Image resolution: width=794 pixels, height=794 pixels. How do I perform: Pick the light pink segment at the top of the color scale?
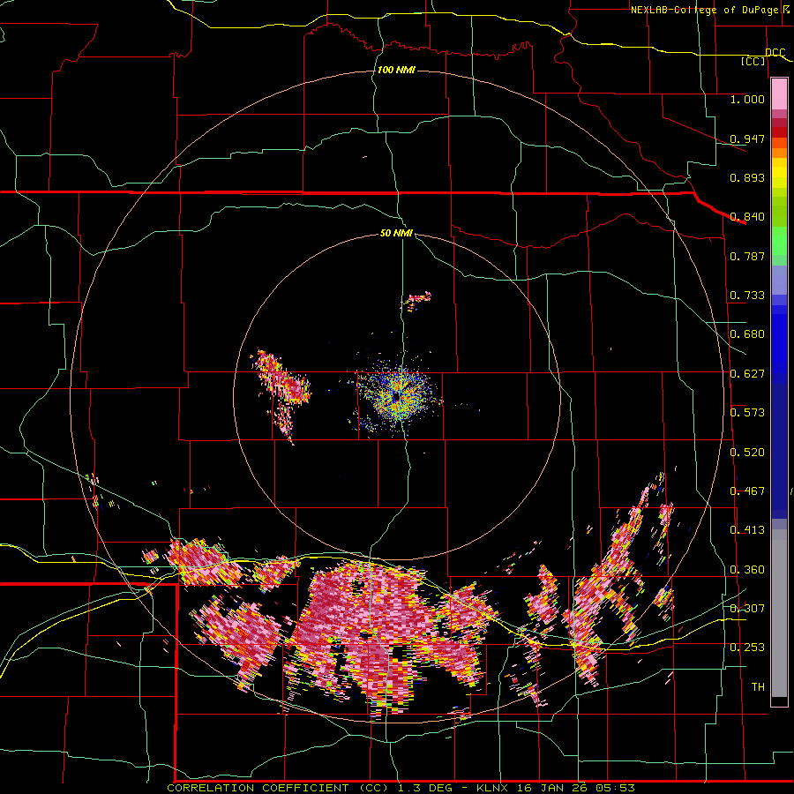tap(779, 94)
